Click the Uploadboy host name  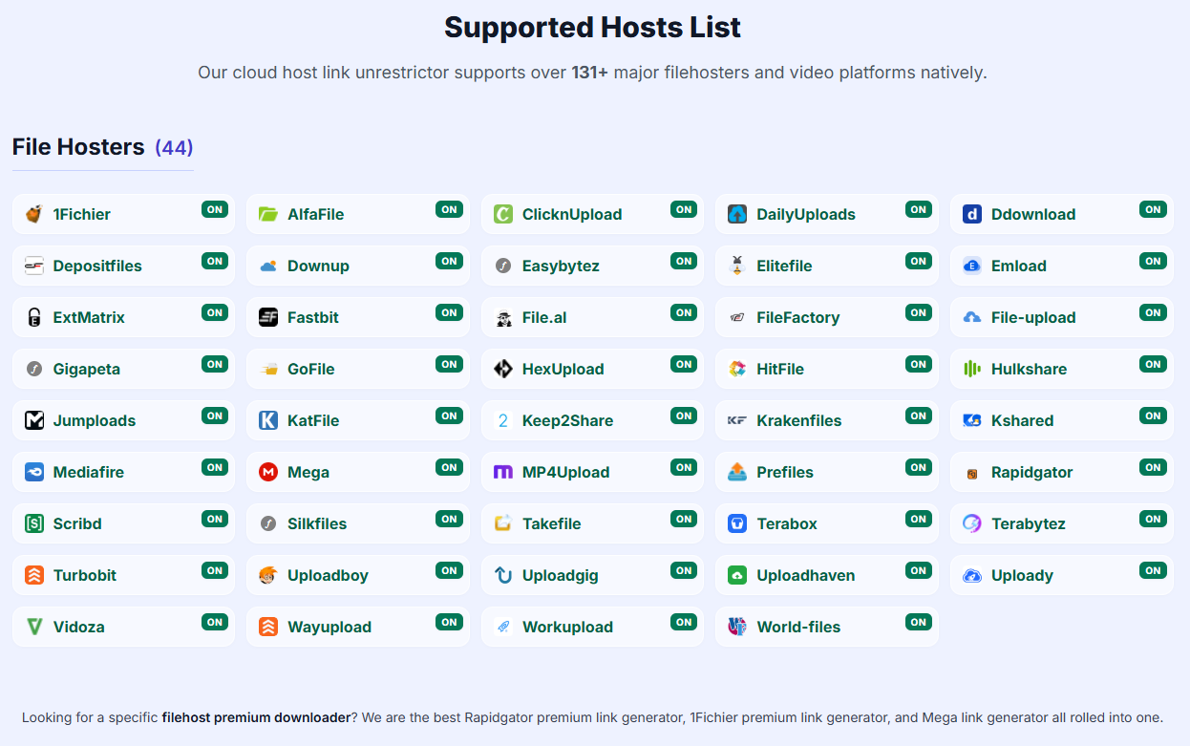(x=328, y=575)
